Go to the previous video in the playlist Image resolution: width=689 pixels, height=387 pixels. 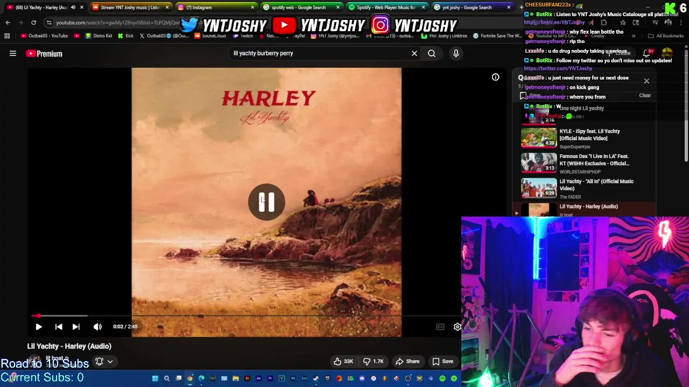[x=59, y=326]
